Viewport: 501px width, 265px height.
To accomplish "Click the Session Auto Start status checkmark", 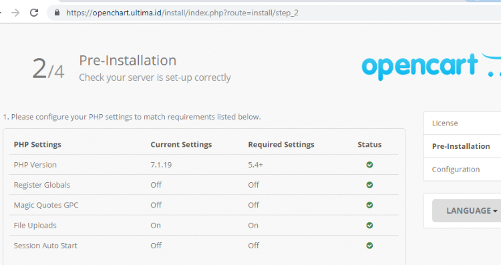I will tap(369, 246).
